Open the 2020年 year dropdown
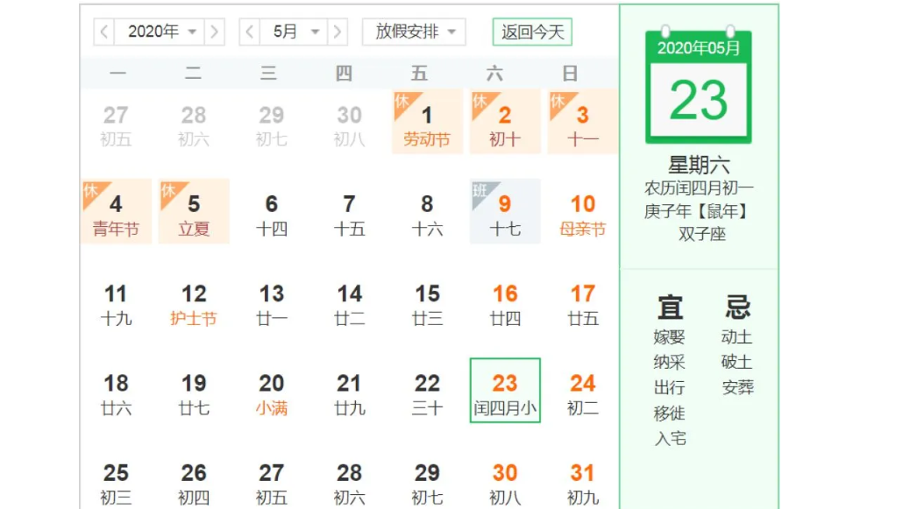This screenshot has width=917, height=509. pos(160,32)
